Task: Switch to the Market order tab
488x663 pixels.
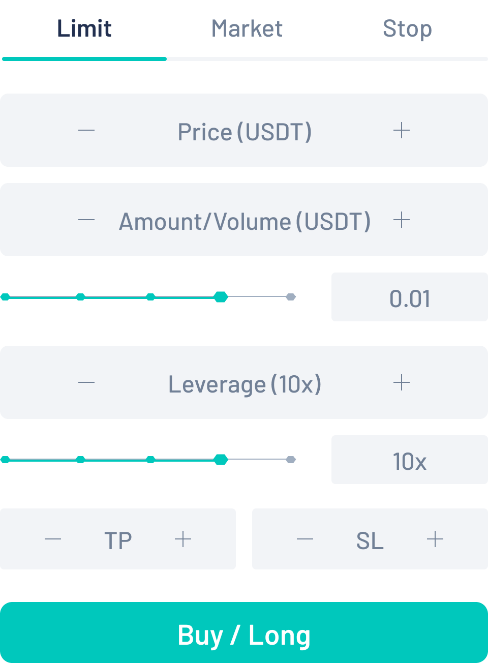Action: coord(247,28)
